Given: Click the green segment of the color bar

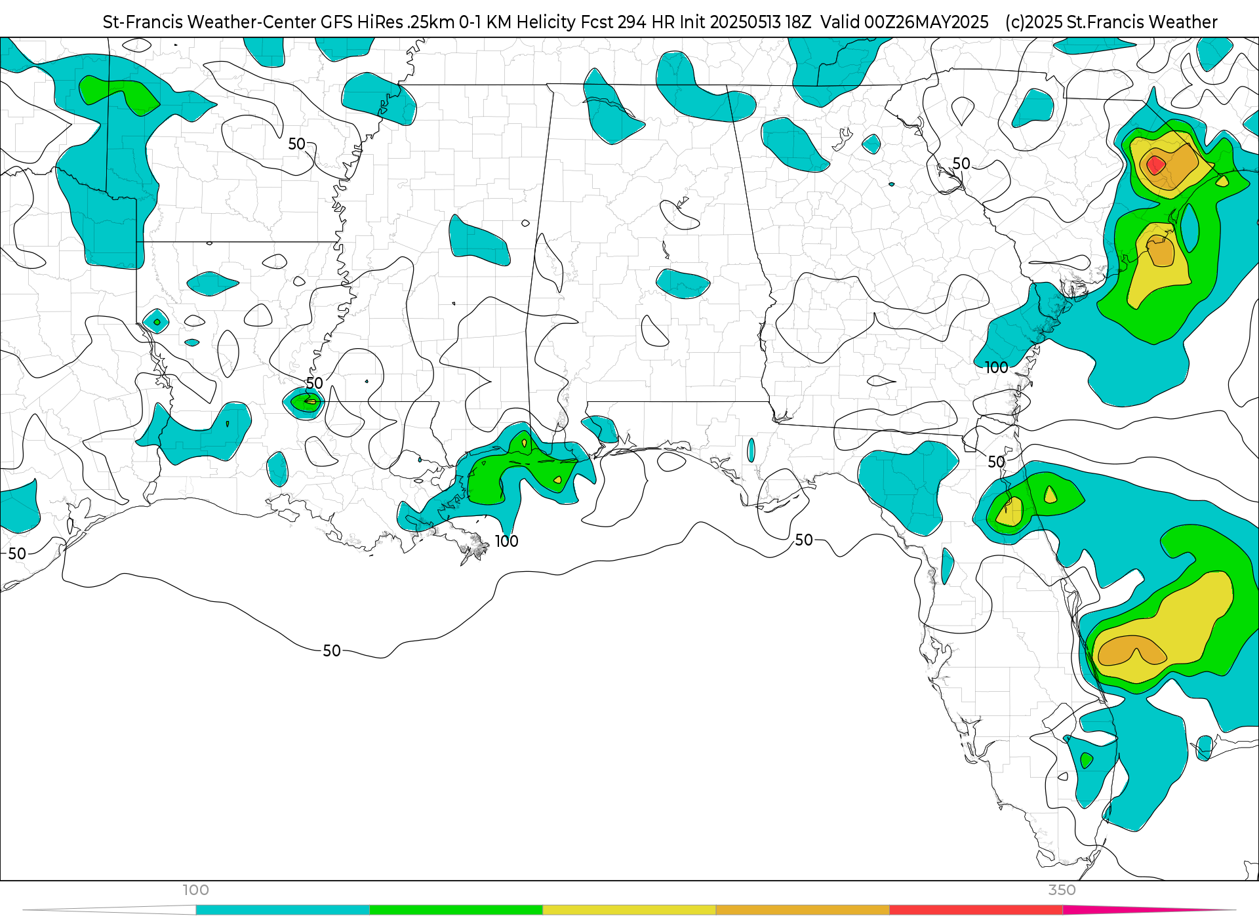Looking at the screenshot, I should click(456, 909).
